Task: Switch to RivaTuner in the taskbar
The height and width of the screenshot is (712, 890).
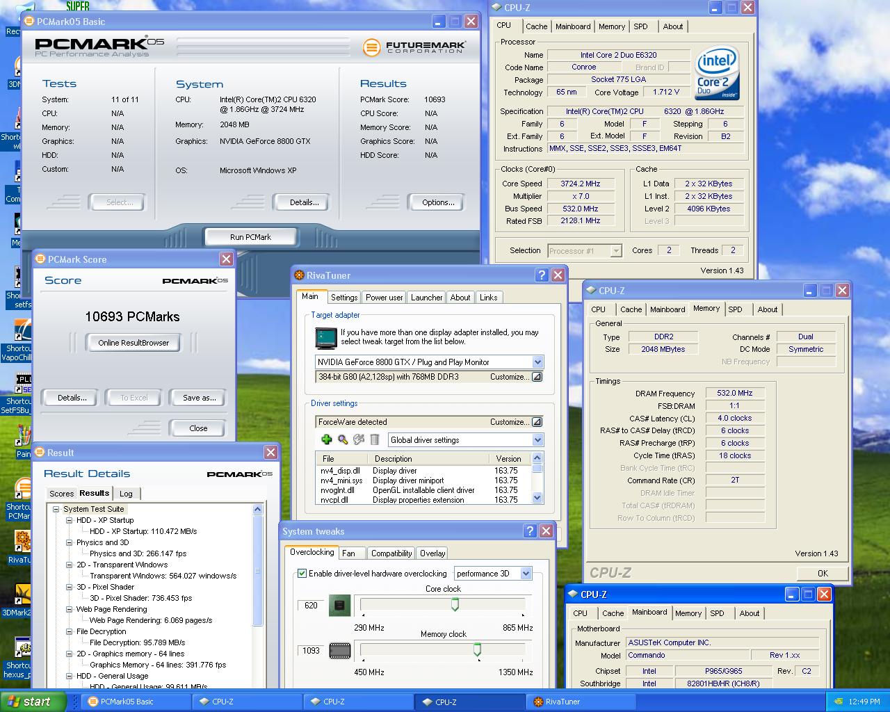Action: point(583,702)
